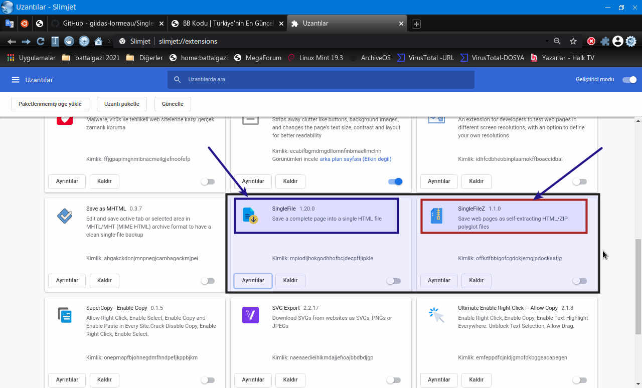Go forward with the forward arrow

[26, 41]
